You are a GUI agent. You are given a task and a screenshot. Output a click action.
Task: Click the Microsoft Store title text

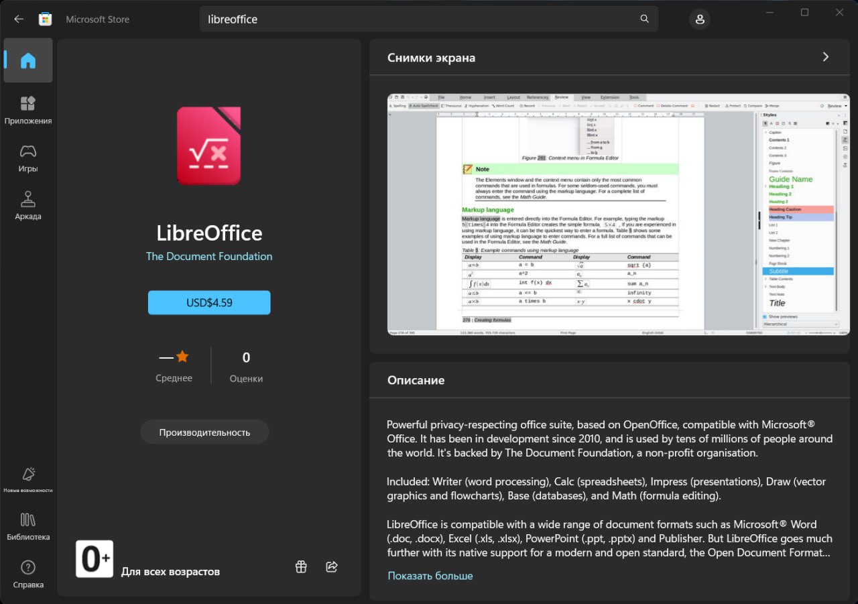(98, 19)
